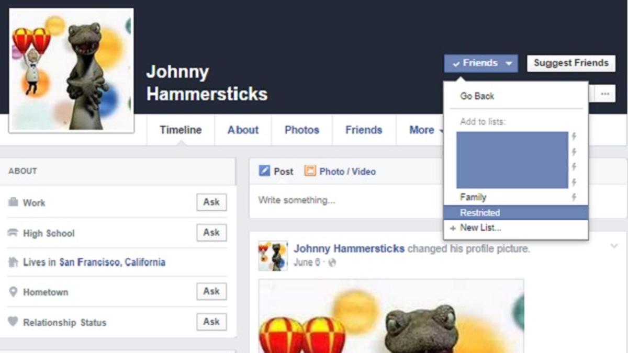Create a New List... entry
This screenshot has height=353, width=628.
(x=480, y=227)
